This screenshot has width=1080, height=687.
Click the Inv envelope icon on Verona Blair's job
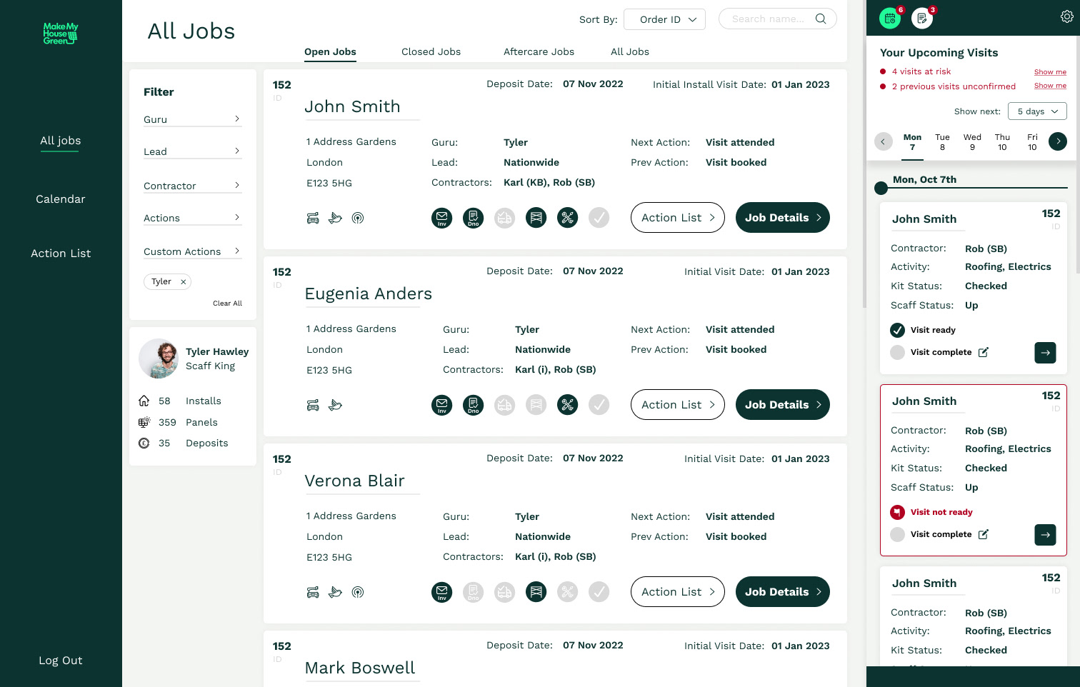click(x=442, y=592)
